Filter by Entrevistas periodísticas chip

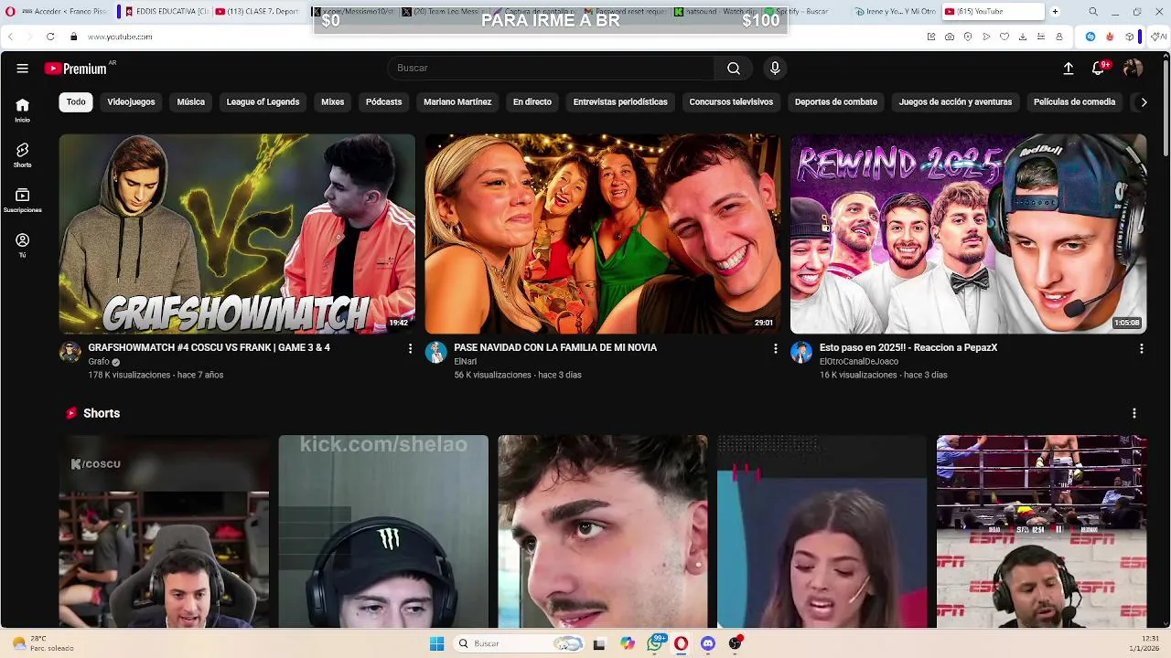click(620, 102)
